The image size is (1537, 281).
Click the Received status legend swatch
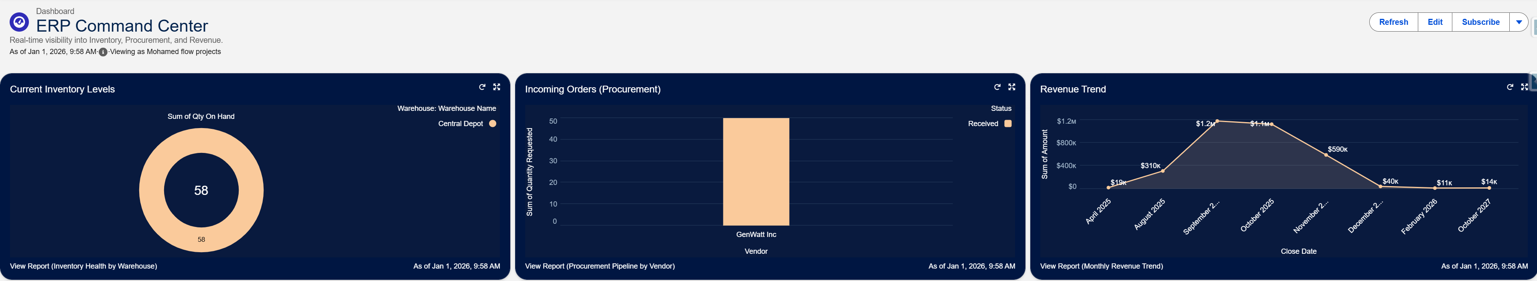[x=1008, y=124]
